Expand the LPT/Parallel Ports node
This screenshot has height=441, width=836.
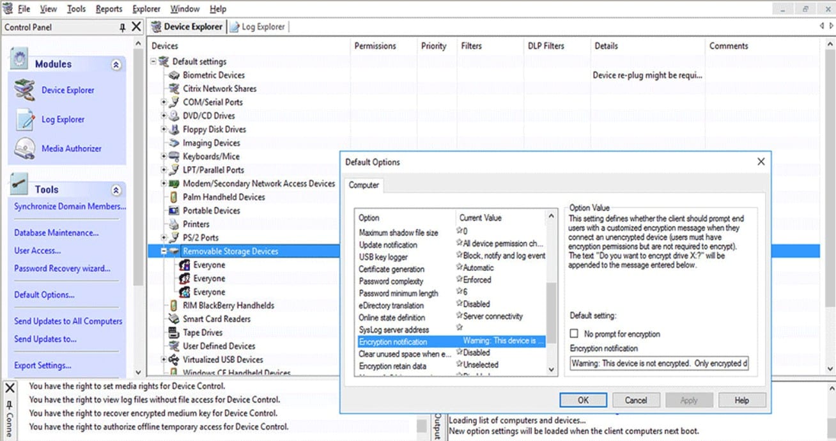164,170
